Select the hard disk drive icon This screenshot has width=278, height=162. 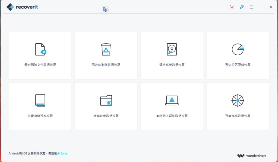(172, 49)
